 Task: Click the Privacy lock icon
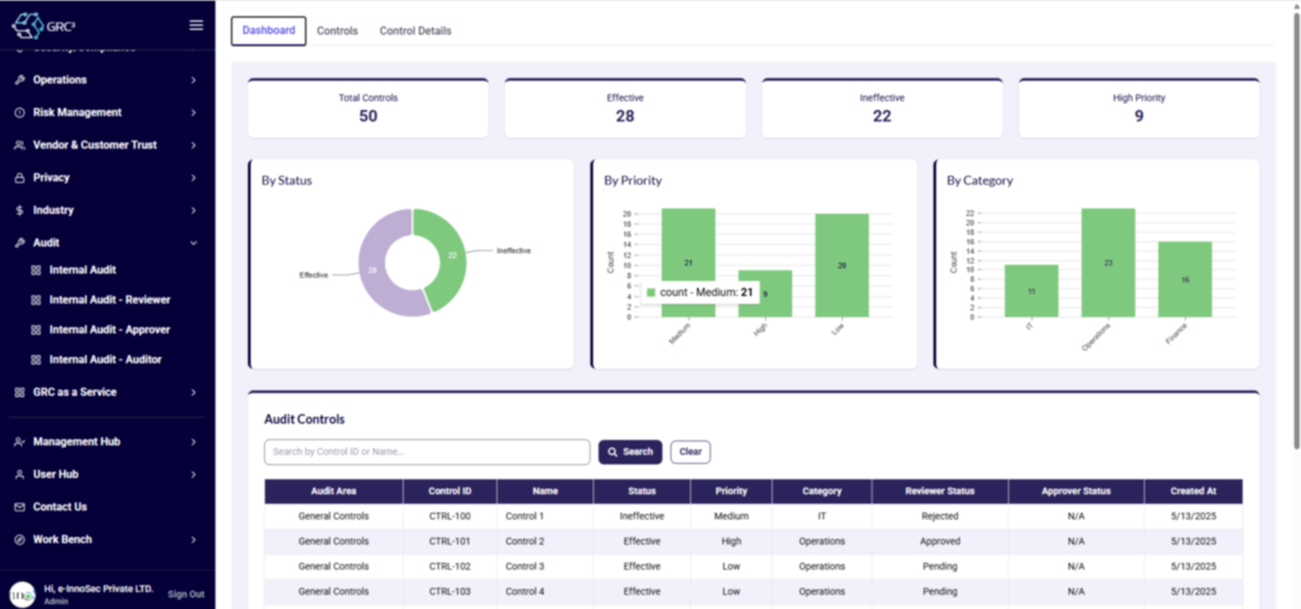[20, 178]
